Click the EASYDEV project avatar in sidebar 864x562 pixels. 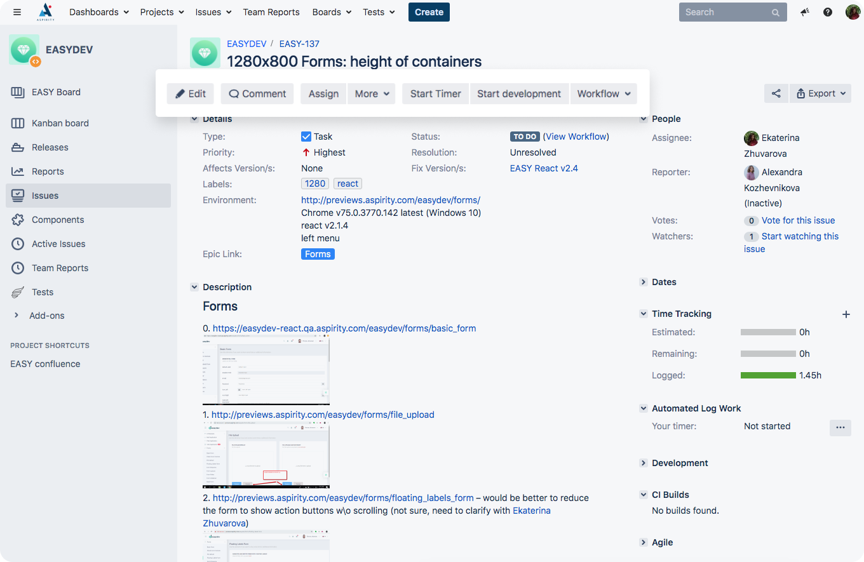24,50
